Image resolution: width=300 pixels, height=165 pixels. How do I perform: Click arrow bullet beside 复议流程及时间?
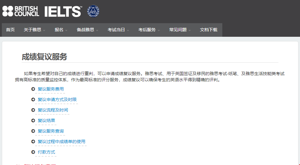click(x=33, y=110)
